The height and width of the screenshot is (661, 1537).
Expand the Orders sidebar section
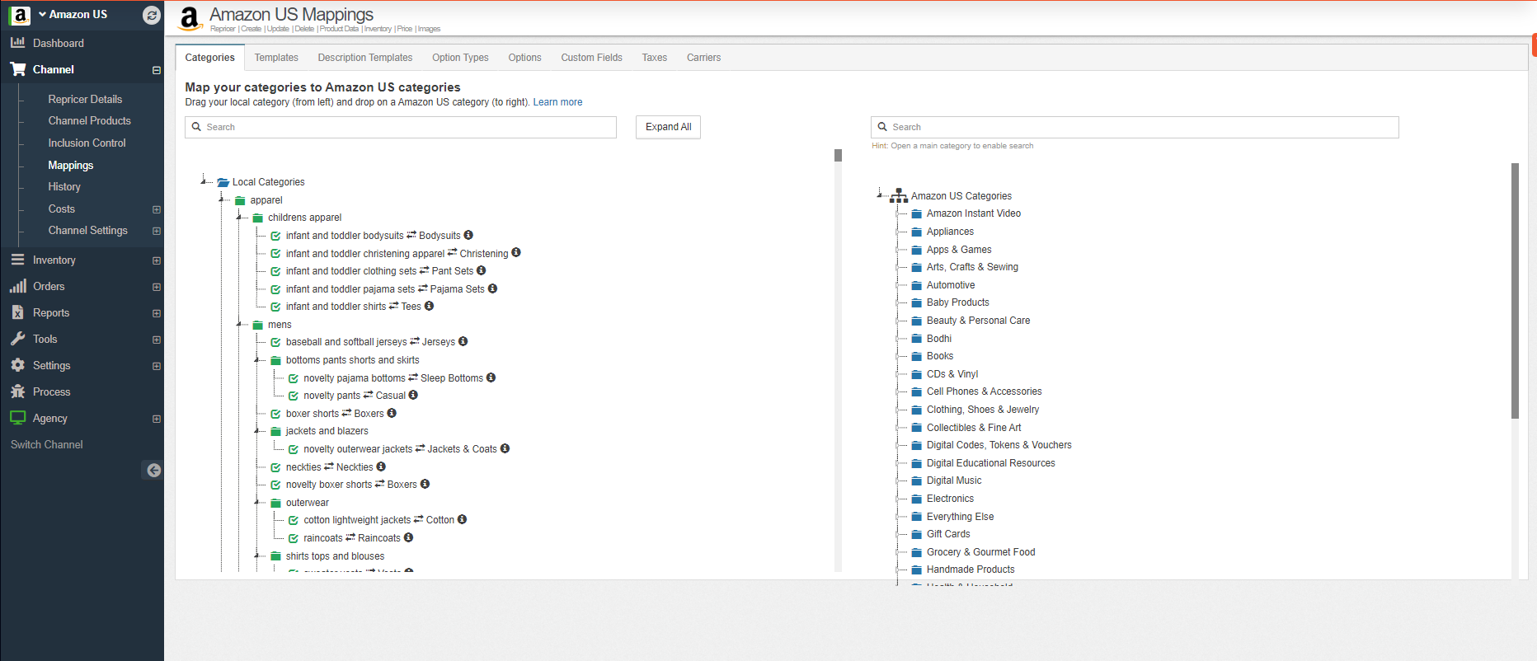pyautogui.click(x=157, y=287)
